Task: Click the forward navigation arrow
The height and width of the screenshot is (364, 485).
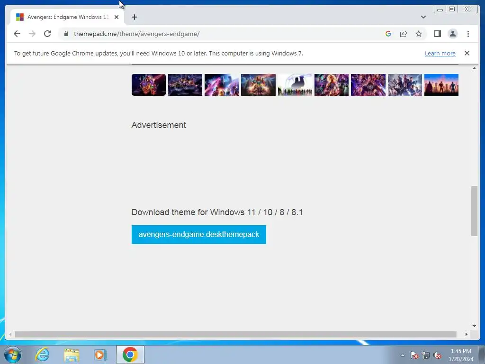Action: click(x=32, y=34)
